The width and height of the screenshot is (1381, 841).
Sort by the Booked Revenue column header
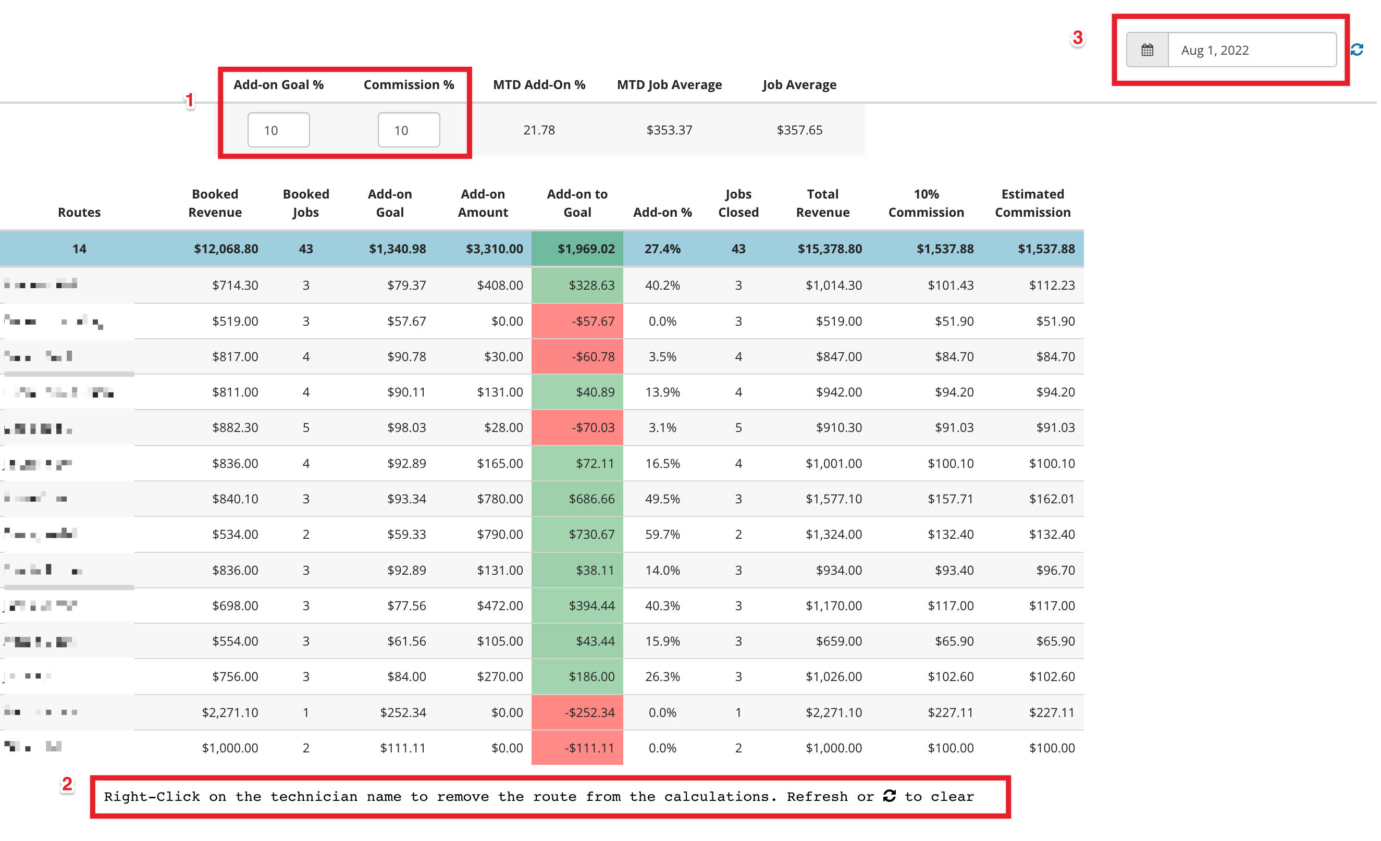coord(215,203)
